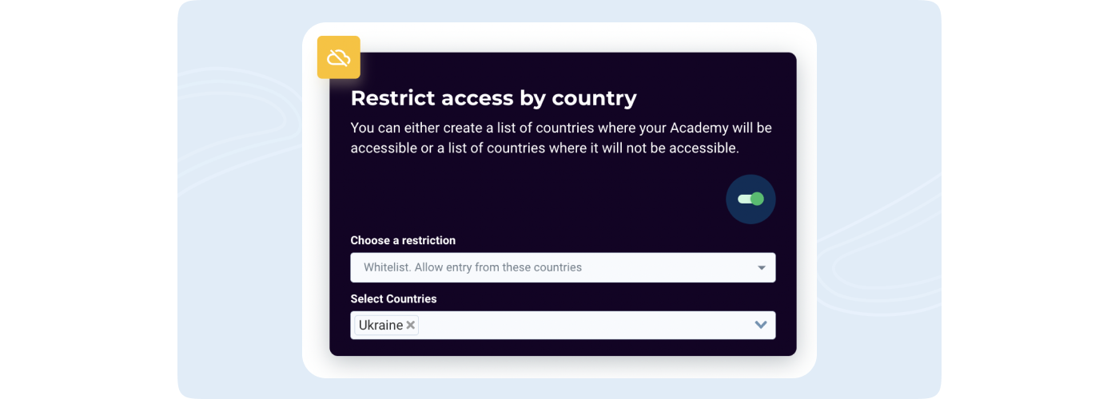Click the yellow crossed-out cloud icon
Image resolution: width=1119 pixels, height=399 pixels.
pyautogui.click(x=339, y=57)
